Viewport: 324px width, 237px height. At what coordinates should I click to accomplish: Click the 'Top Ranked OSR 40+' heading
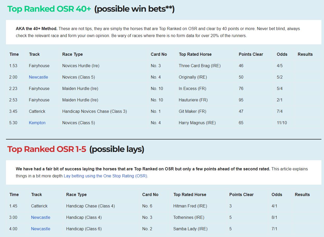click(x=49, y=9)
